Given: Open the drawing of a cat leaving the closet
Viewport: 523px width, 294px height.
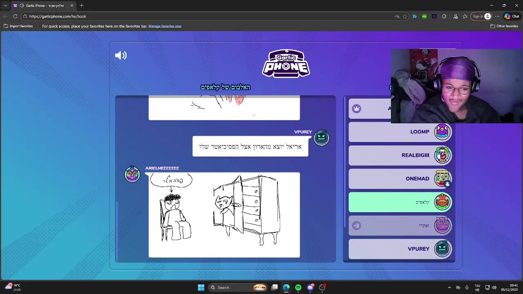Looking at the screenshot, I should pos(224,215).
